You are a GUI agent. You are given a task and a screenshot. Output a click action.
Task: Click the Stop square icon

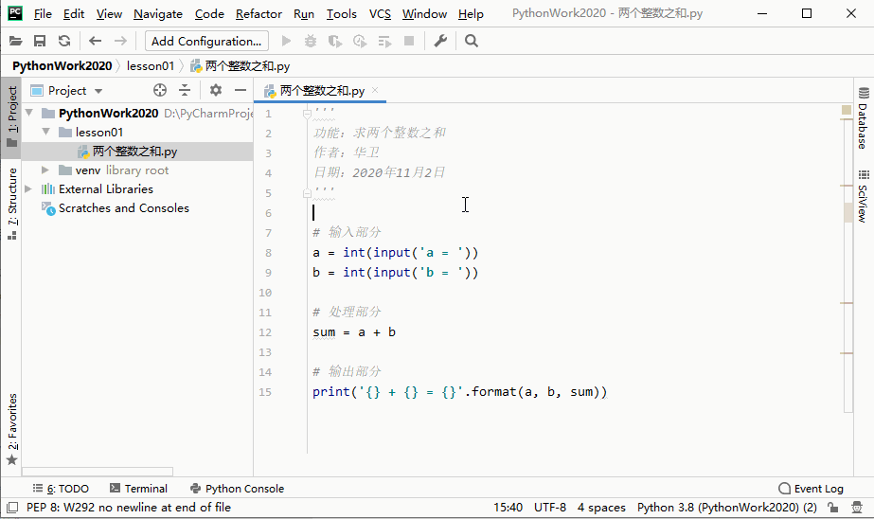409,41
